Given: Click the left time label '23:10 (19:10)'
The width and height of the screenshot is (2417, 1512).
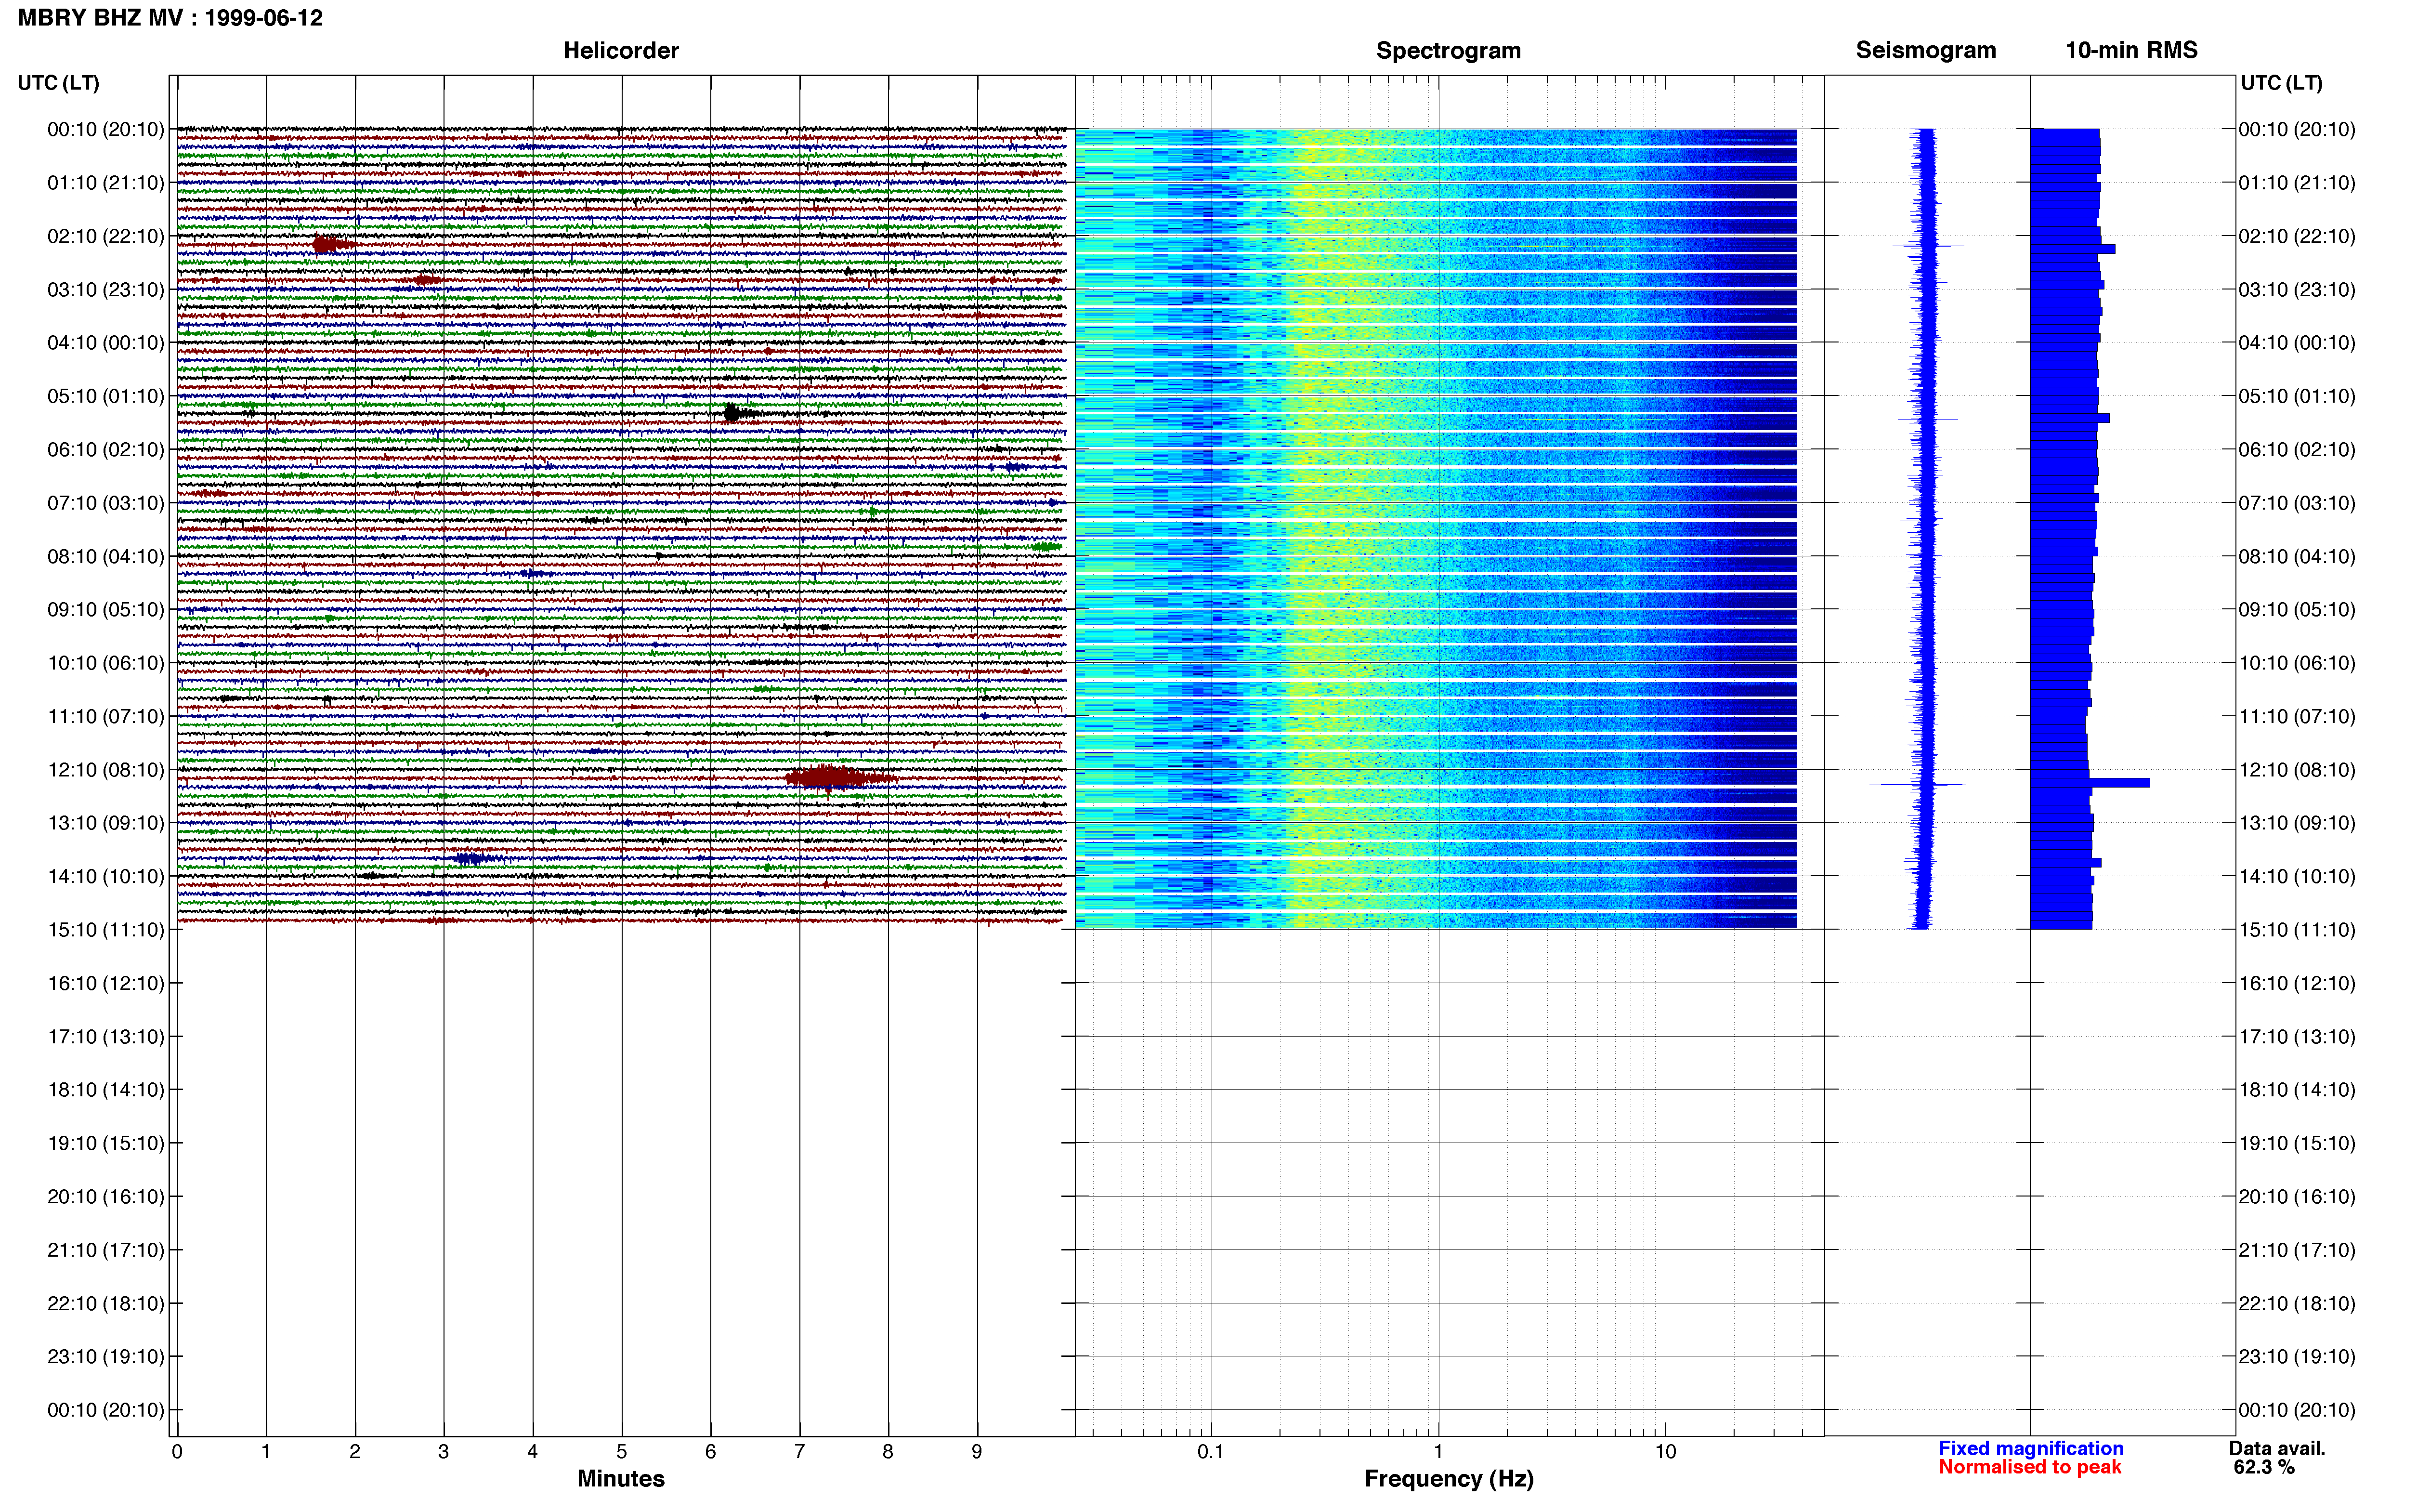Looking at the screenshot, I should pos(105,1356).
